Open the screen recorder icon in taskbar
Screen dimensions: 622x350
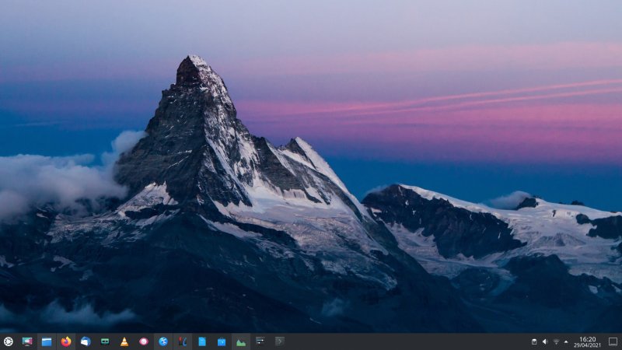(x=27, y=341)
